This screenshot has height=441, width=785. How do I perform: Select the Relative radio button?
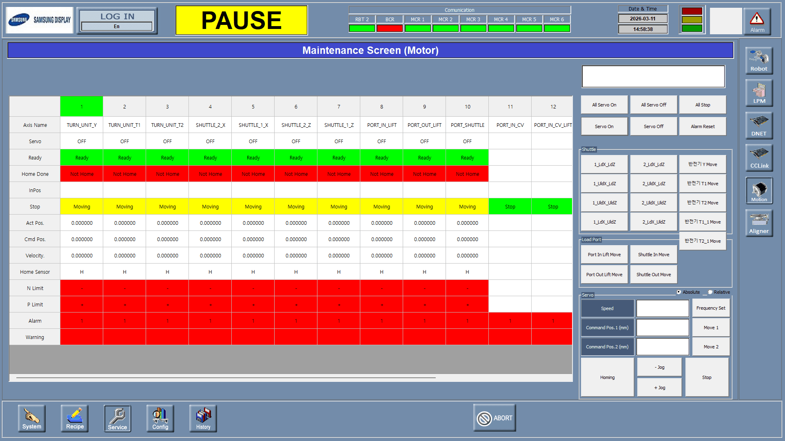click(710, 292)
